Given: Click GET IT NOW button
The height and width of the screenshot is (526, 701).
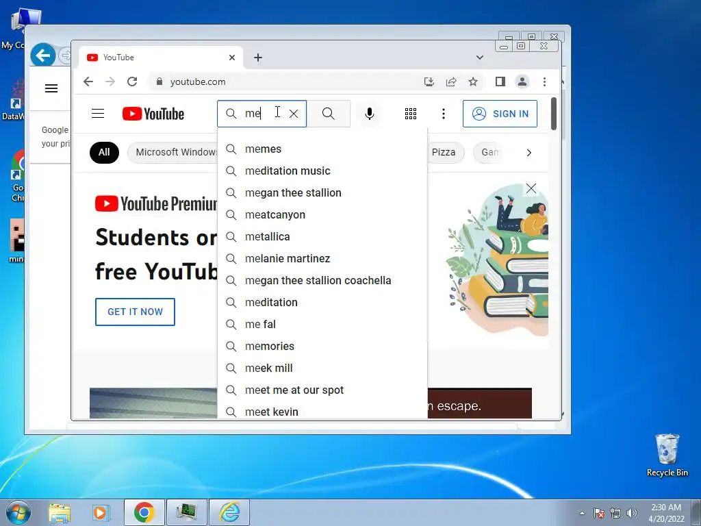Looking at the screenshot, I should coord(135,312).
